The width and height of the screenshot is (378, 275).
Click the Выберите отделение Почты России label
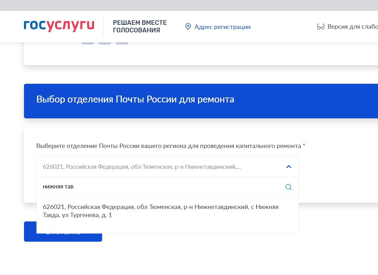pyautogui.click(x=171, y=146)
